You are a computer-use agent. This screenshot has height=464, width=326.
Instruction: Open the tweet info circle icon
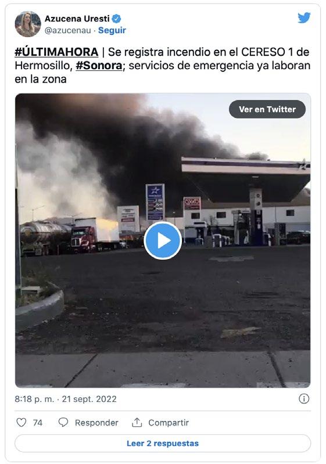pyautogui.click(x=304, y=398)
